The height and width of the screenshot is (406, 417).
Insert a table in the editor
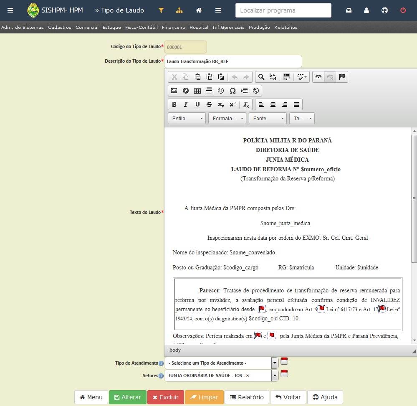pos(197,91)
